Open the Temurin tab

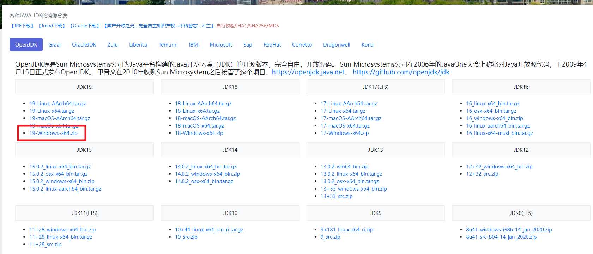pos(168,45)
